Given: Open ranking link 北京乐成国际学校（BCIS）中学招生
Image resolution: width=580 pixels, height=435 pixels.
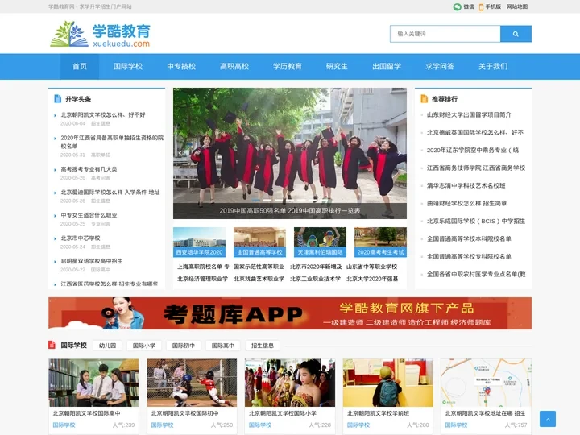Looking at the screenshot, I should coord(476,222).
